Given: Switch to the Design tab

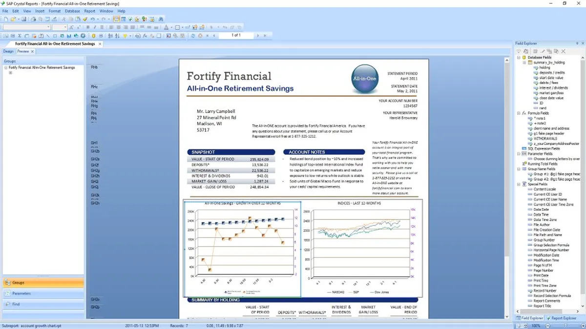Looking at the screenshot, I should pos(8,51).
